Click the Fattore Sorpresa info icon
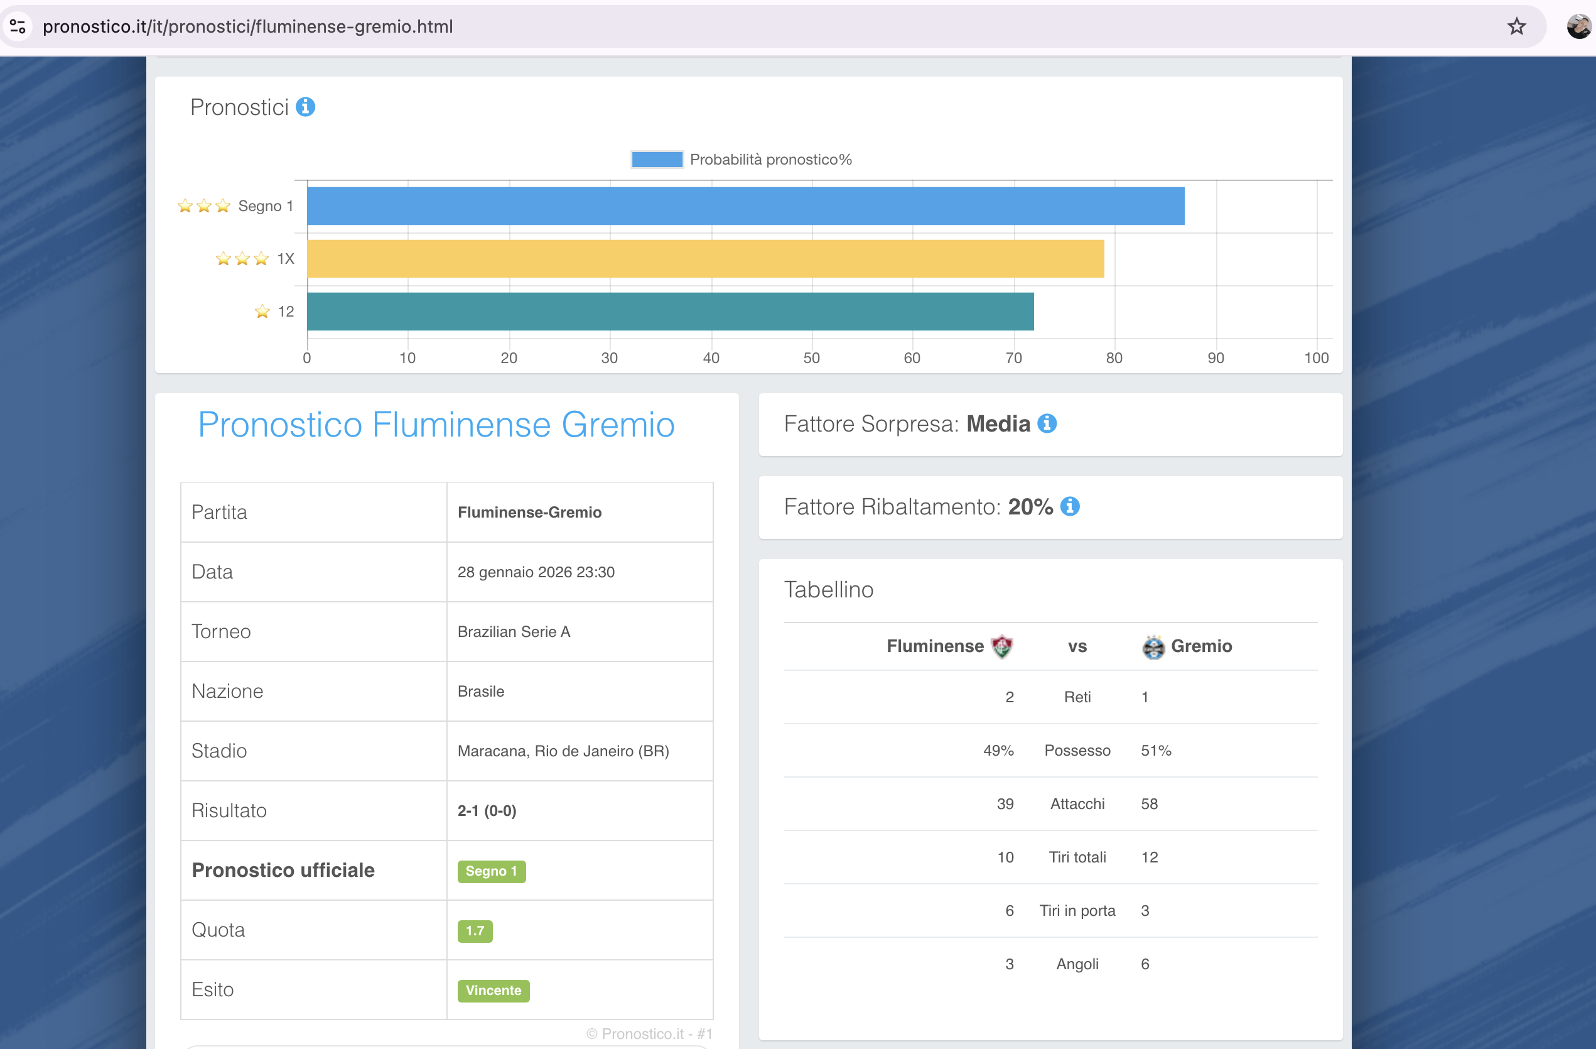 pos(1047,424)
